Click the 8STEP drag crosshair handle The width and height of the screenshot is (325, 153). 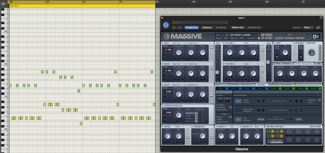point(320,88)
